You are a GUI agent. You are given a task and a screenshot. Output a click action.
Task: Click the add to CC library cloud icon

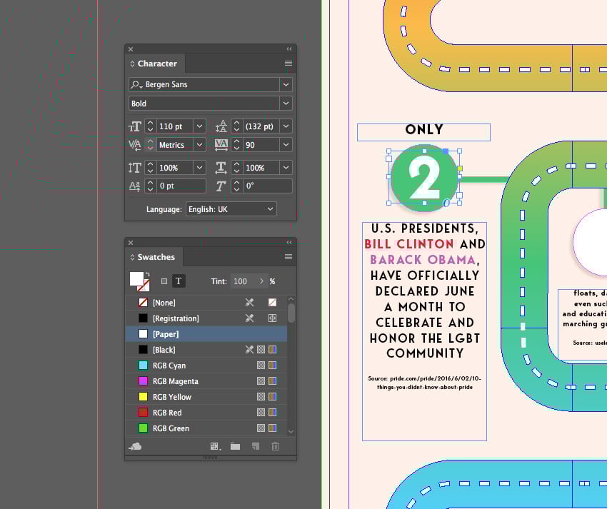pos(135,446)
